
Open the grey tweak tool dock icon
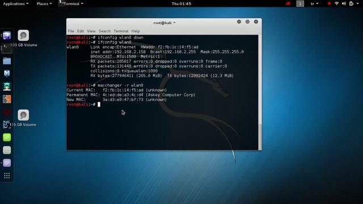click(7, 150)
